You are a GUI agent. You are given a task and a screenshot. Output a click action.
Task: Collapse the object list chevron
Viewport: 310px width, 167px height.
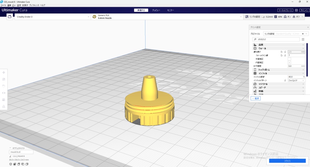tap(10, 148)
